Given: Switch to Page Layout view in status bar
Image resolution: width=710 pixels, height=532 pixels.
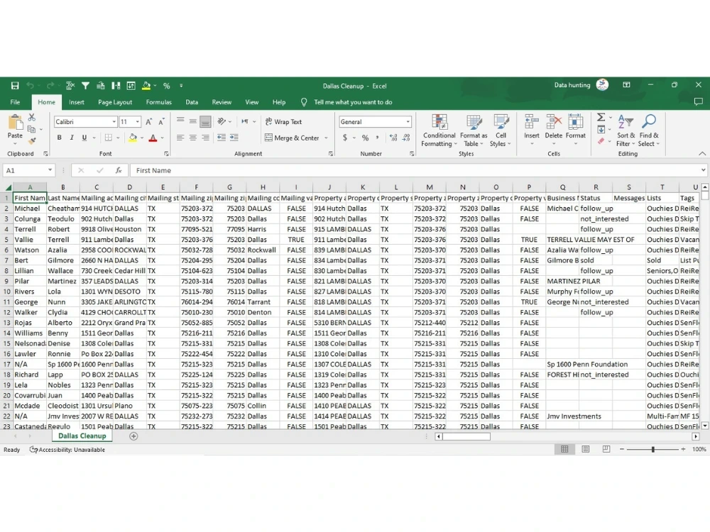Looking at the screenshot, I should pos(586,449).
